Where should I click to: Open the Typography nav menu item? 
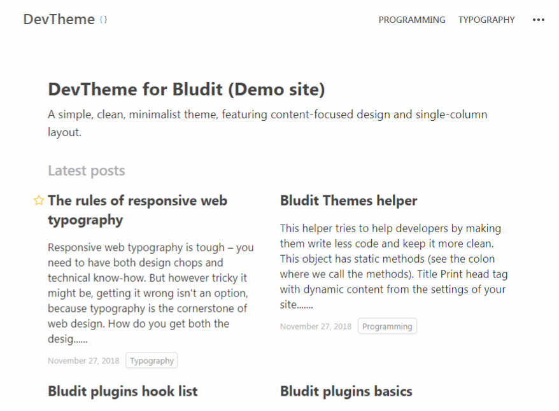[486, 20]
